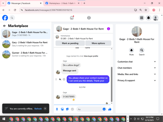Image resolution: width=163 pixels, height=122 pixels.
Task: Dismiss the offline notification
Action: tap(45, 108)
